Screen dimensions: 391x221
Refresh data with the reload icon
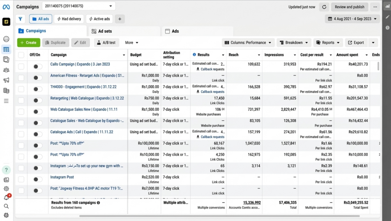click(324, 7)
